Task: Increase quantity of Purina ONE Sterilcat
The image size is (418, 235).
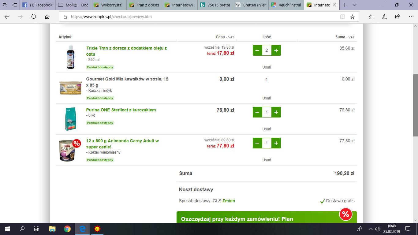Action: [276, 112]
